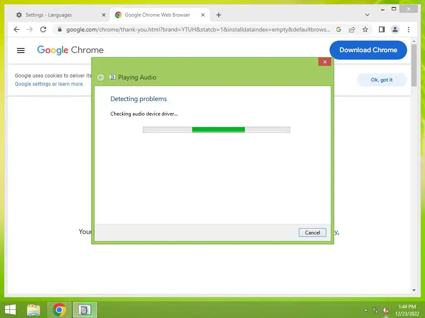Open the hamburger menu on the Chrome page
The image size is (425, 318).
(x=21, y=50)
